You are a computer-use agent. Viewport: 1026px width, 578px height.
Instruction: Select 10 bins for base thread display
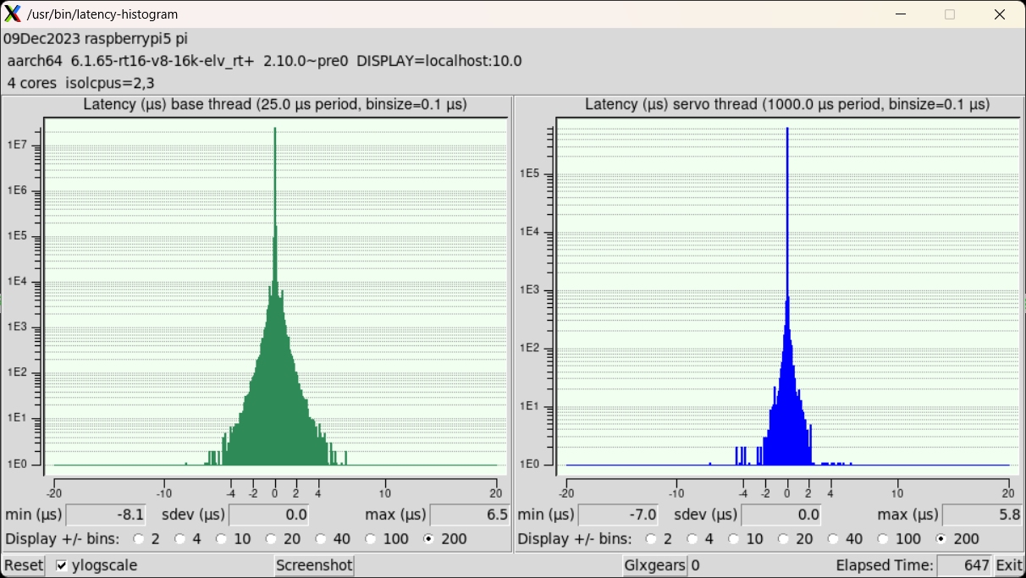pos(222,538)
